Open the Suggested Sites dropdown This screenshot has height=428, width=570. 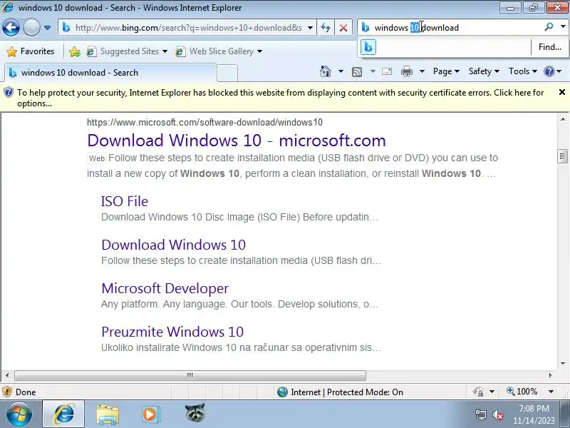point(127,51)
